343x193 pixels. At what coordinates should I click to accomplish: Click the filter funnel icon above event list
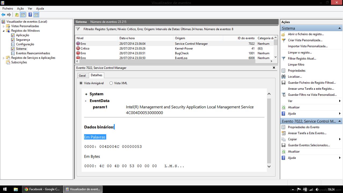click(78, 29)
